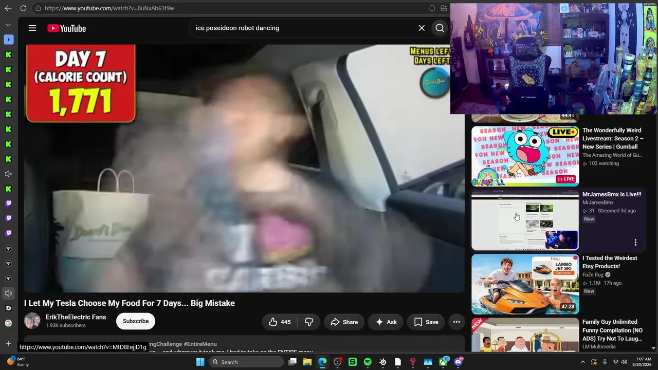Viewport: 658px width, 370px height.
Task: Open the pink pin app on the taskbar
Action: (x=413, y=362)
